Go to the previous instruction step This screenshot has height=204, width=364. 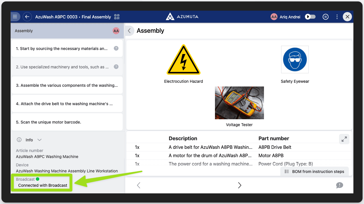point(139,185)
